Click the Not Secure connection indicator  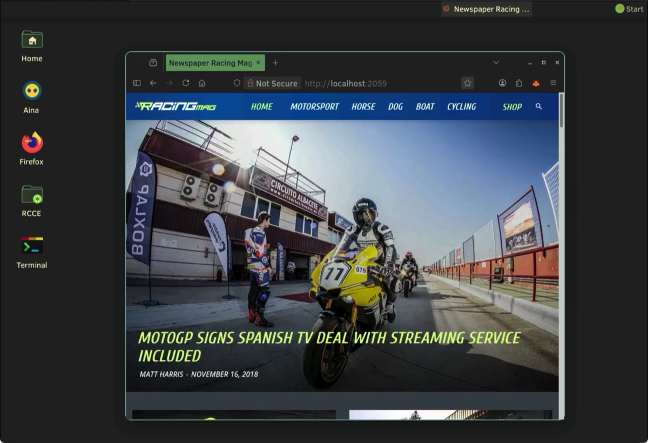pyautogui.click(x=272, y=83)
